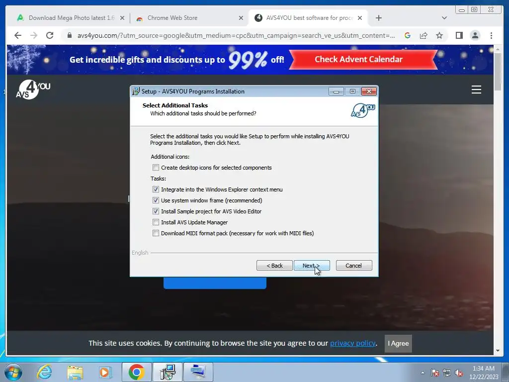Open the Chrome profile icon

click(x=475, y=35)
